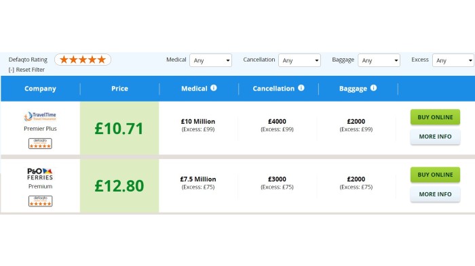475x266 pixels.
Task: Click the Cancellation column info icon
Action: 301,88
